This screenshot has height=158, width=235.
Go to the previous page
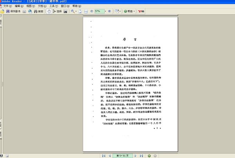pos(110,156)
